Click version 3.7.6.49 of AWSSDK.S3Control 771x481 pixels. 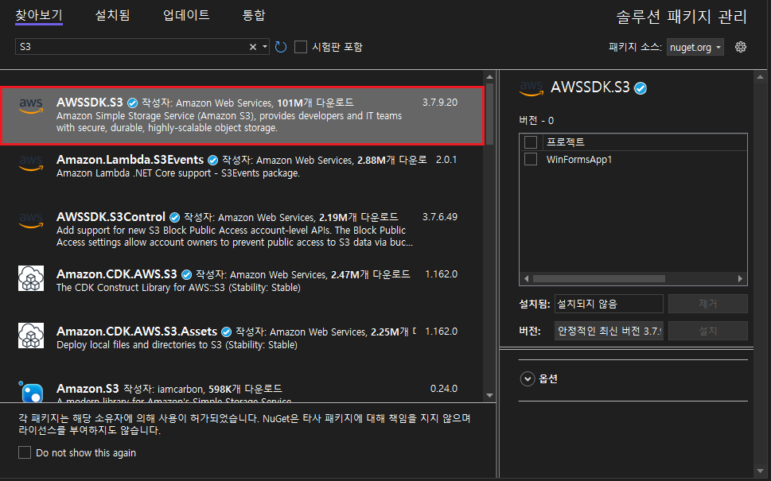(x=439, y=217)
